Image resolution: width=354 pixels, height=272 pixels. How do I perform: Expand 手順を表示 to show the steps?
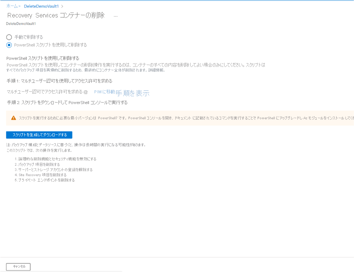133,93
